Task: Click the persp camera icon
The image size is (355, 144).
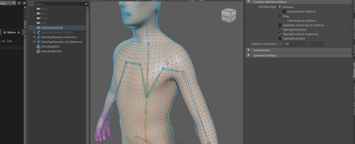Action: (x=38, y=9)
